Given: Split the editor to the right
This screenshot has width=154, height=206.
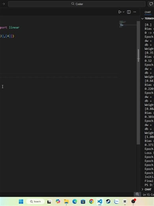Looking at the screenshot, I should pos(129,12).
